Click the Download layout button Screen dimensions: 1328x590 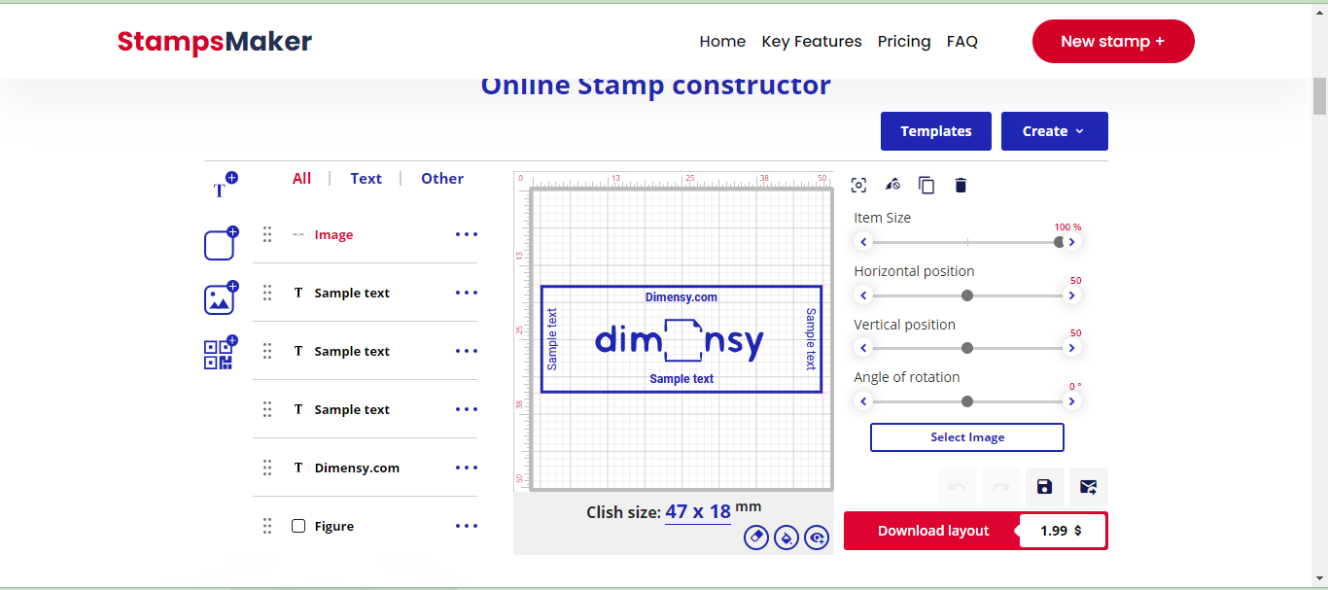coord(933,531)
